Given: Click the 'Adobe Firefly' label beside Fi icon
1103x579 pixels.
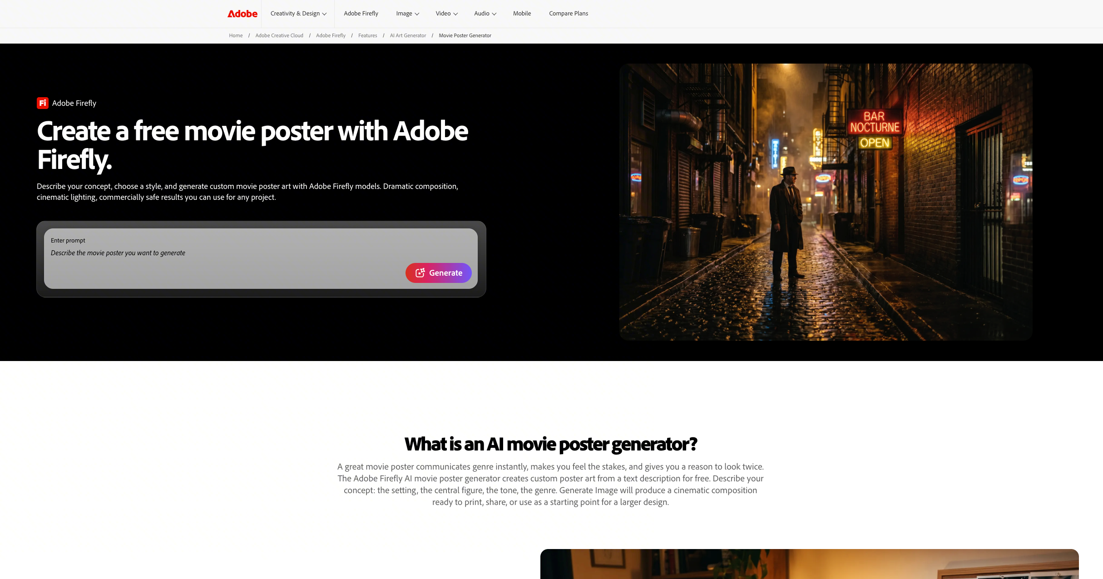Looking at the screenshot, I should pos(74,103).
